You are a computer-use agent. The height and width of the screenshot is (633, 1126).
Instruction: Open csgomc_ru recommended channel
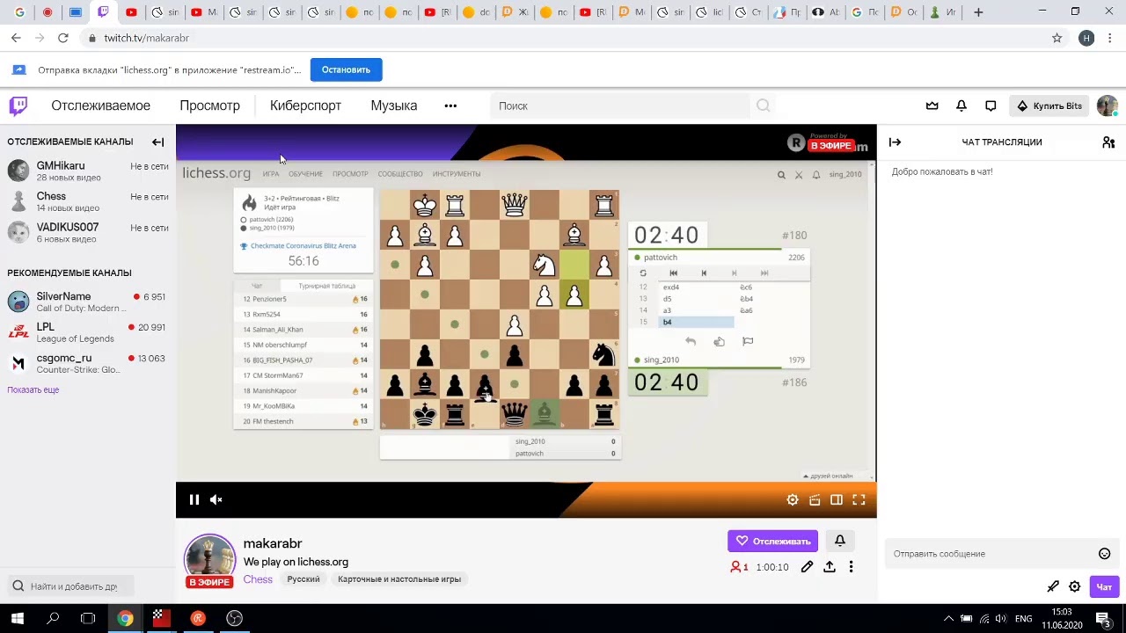tap(88, 363)
